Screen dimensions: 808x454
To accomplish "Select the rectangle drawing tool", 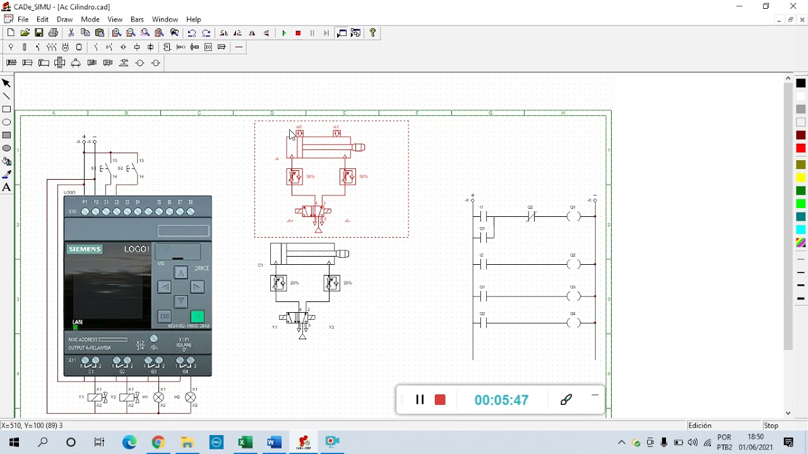I will 7,109.
